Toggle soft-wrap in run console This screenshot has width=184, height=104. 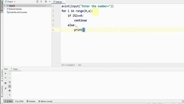9,82
